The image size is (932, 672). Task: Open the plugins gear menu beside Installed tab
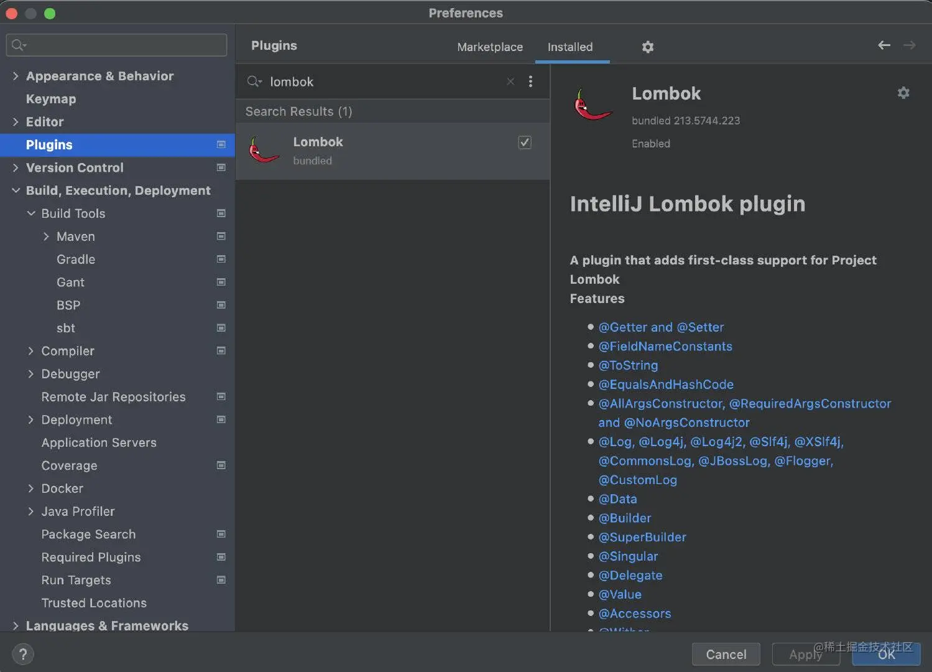pyautogui.click(x=647, y=47)
